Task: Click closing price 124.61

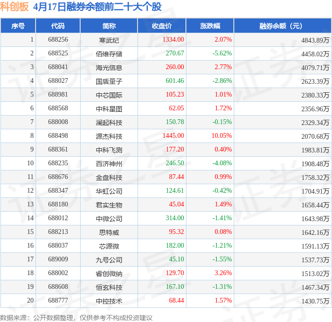Action: click(175, 191)
